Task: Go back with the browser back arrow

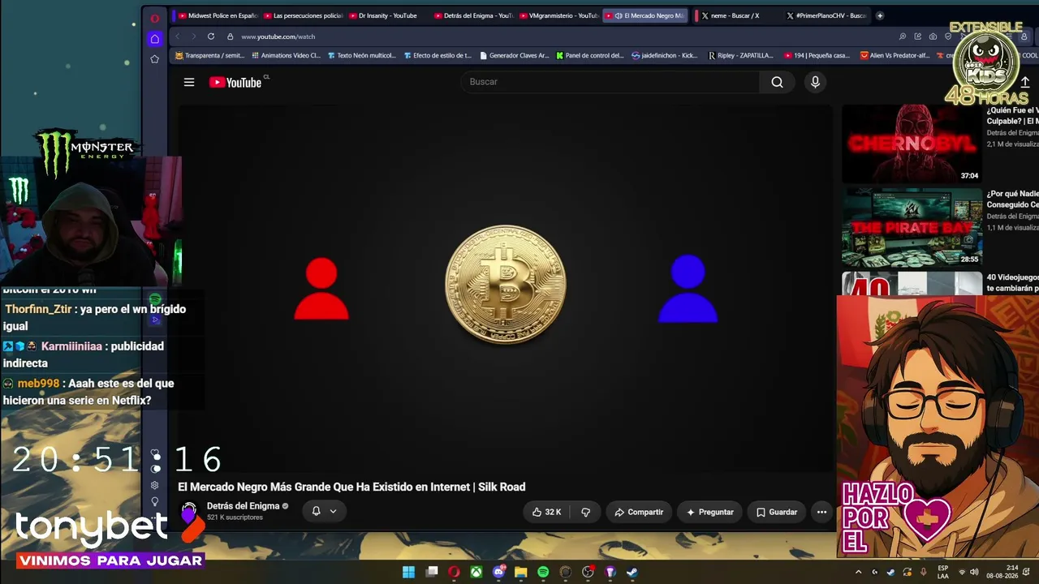Action: point(178,36)
